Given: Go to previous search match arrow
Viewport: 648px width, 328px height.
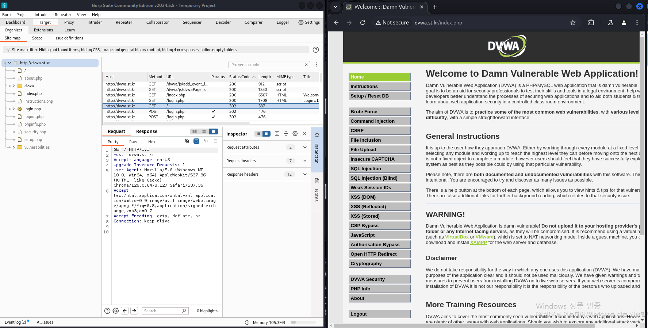Looking at the screenshot, I should tap(125, 310).
